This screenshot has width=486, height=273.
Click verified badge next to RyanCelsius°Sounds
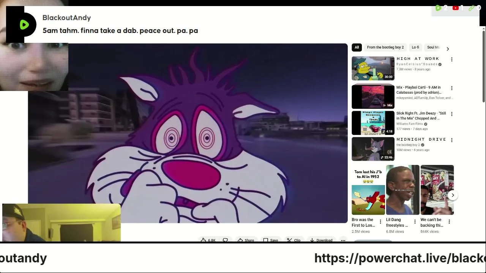(x=440, y=64)
